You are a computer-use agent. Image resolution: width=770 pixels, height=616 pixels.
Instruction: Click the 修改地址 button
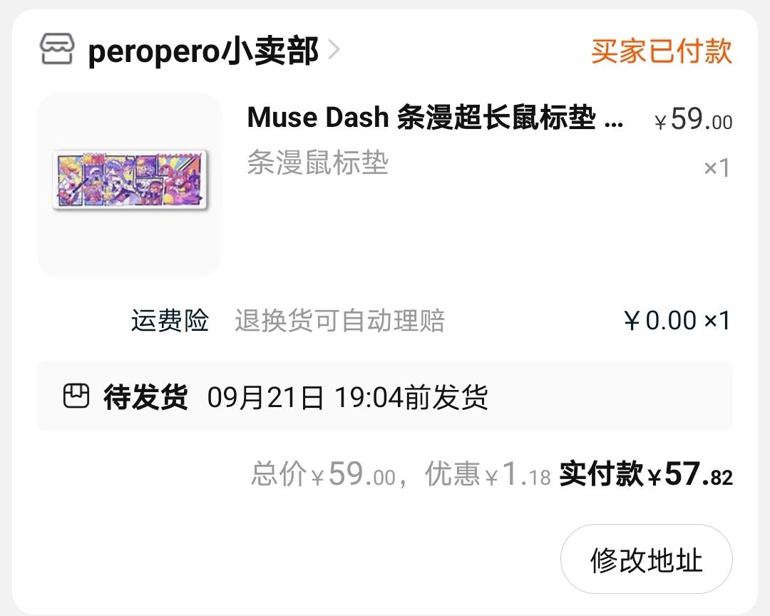click(x=646, y=559)
